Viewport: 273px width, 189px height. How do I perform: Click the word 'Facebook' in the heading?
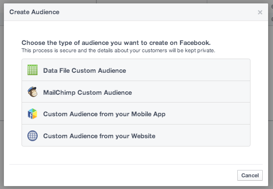coord(195,43)
